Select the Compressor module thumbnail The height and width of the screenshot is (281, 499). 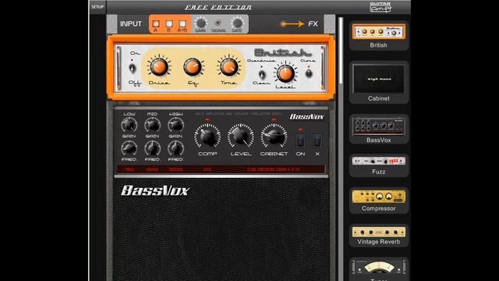pos(378,201)
